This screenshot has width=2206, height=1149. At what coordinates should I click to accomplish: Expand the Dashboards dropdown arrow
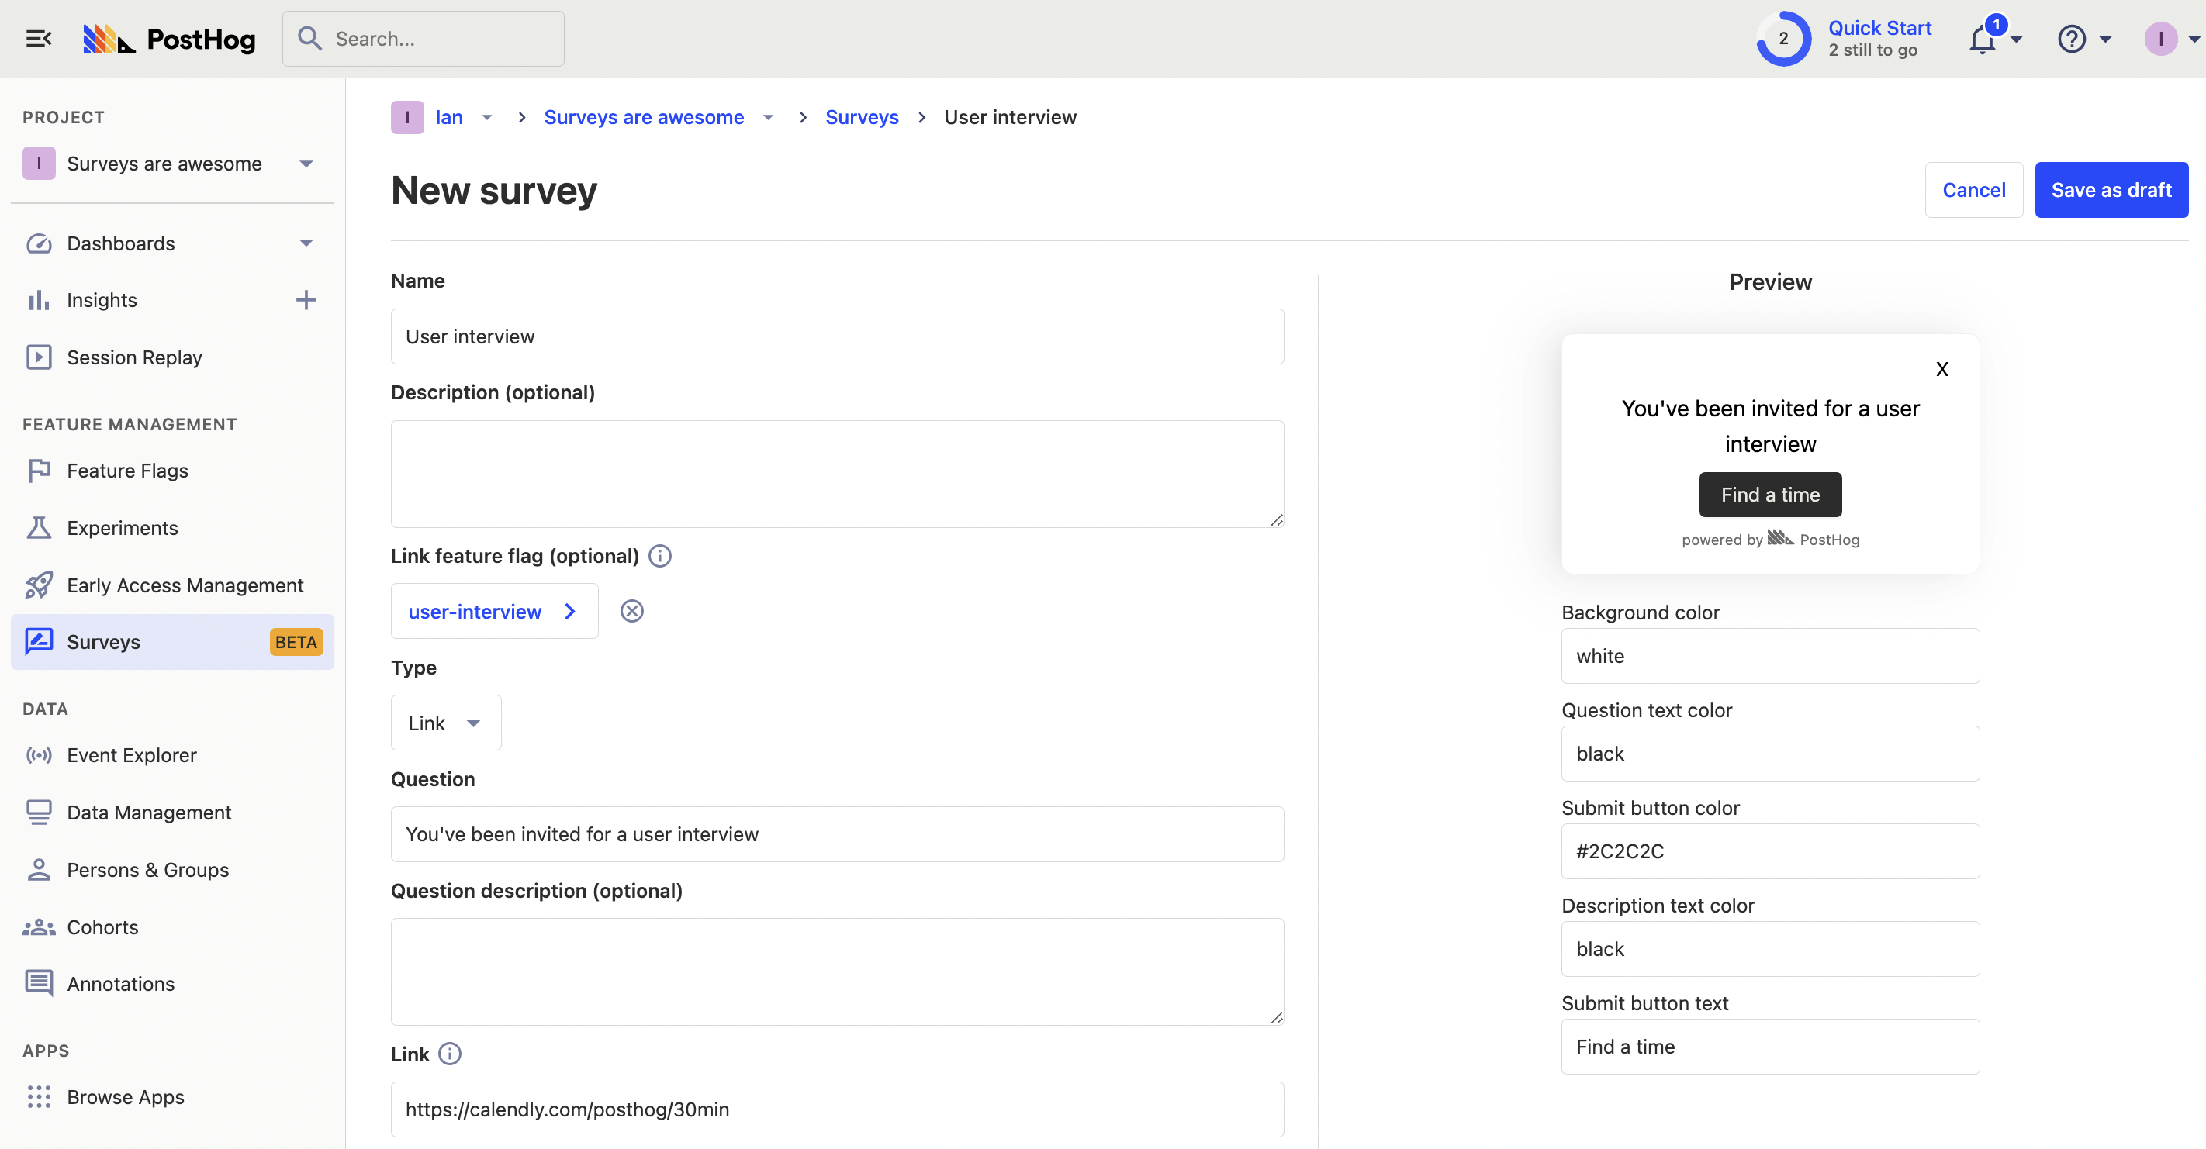[306, 243]
